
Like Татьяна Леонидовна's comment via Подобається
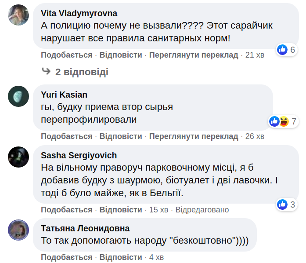tap(67, 257)
